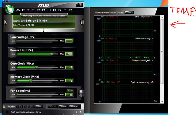
Task: Click the hardware monitor scroll up arrow
Action: 162,17
